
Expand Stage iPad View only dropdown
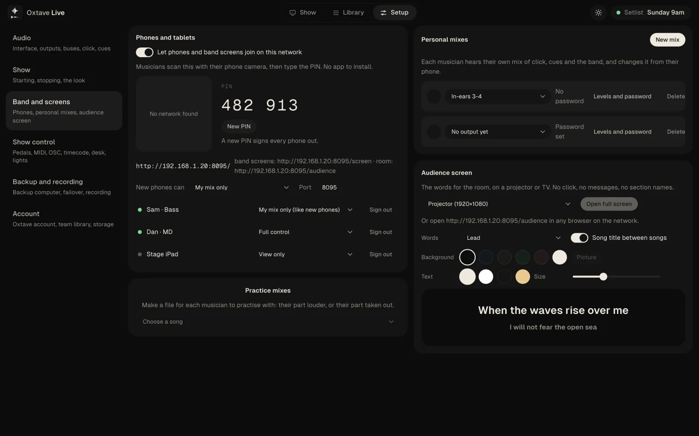(x=305, y=254)
